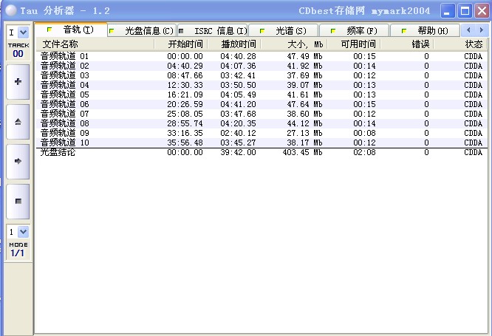Switch to the 帮助 (H) tab
Screen dimensions: 492x336
pyautogui.click(x=426, y=31)
